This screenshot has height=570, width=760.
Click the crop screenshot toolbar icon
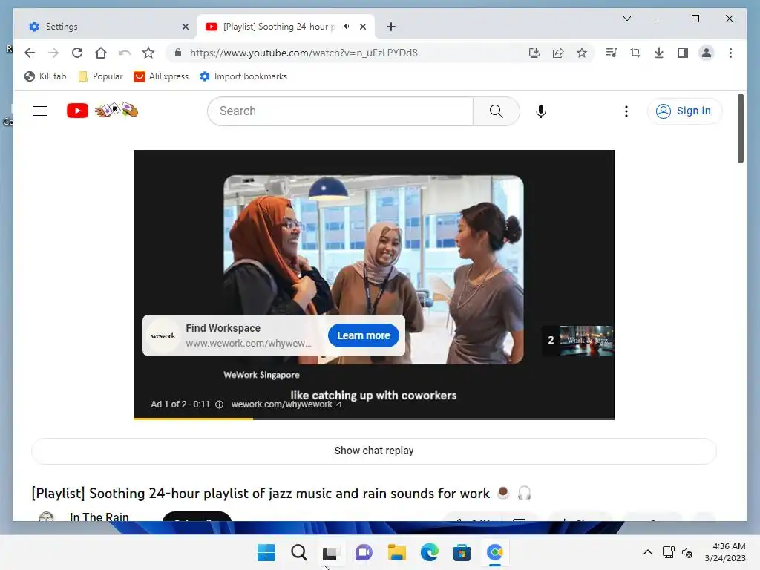click(x=635, y=53)
